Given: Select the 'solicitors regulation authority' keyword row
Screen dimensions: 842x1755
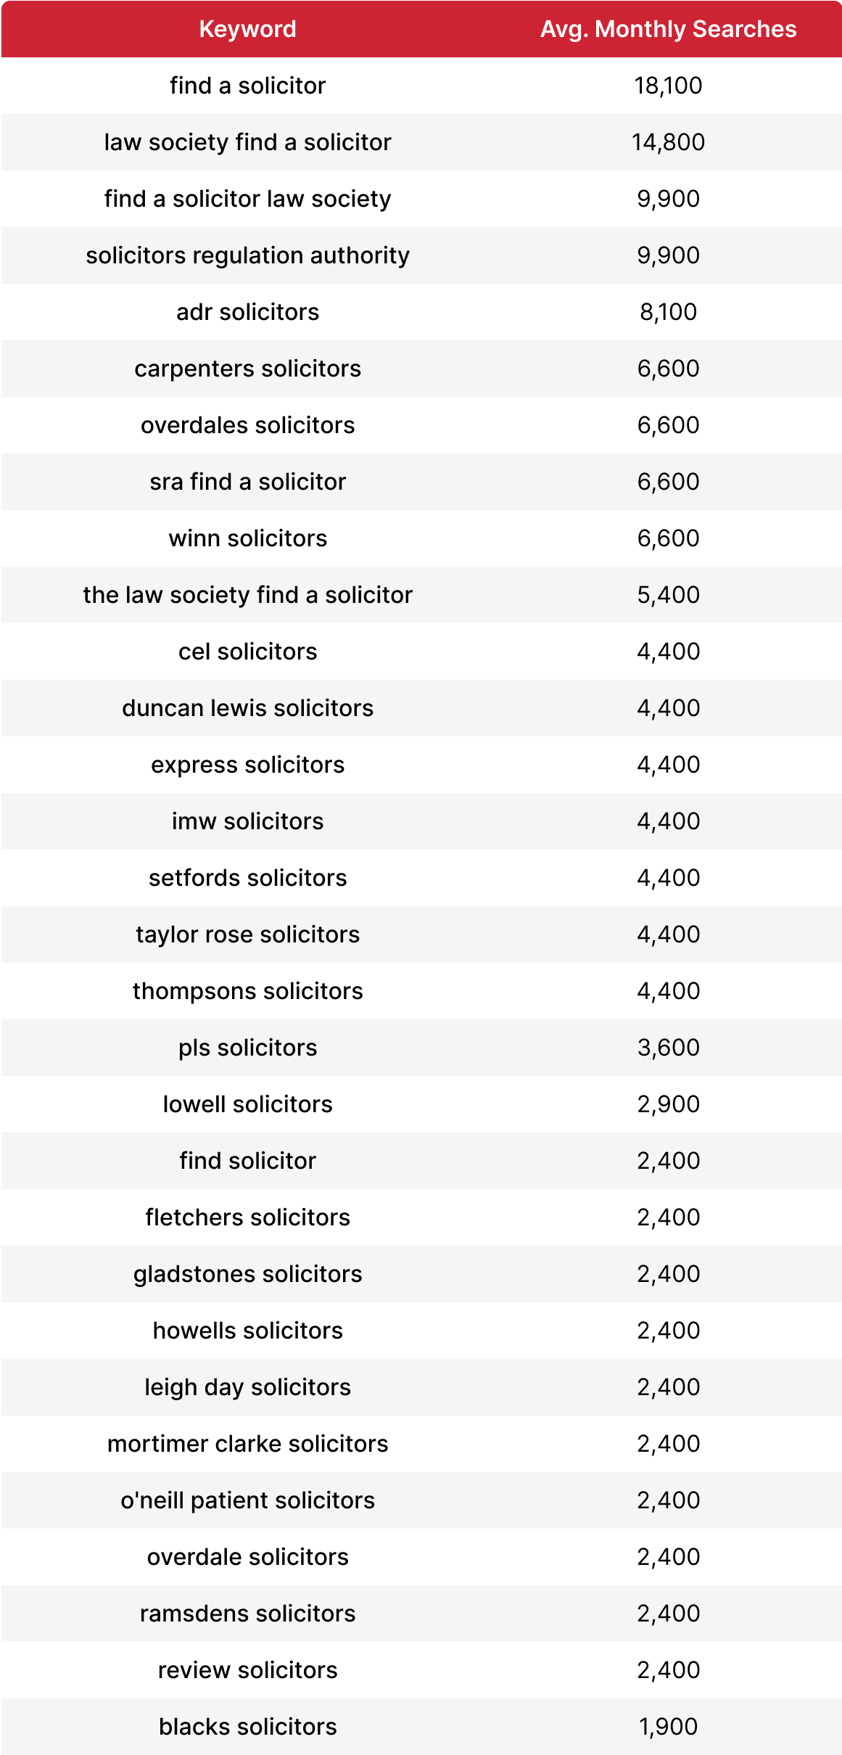Looking at the screenshot, I should 421,255.
